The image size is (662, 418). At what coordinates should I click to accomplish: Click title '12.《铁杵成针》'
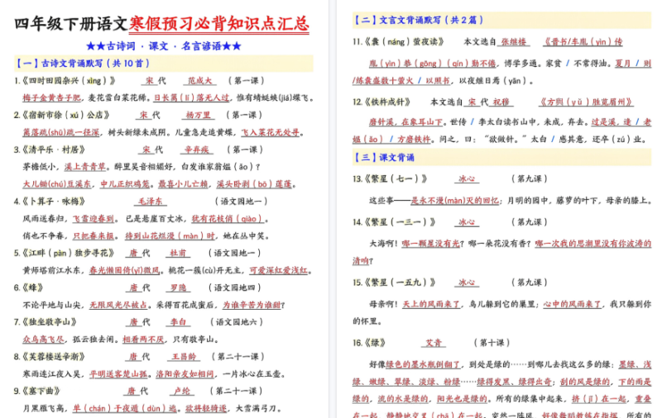tap(381, 102)
